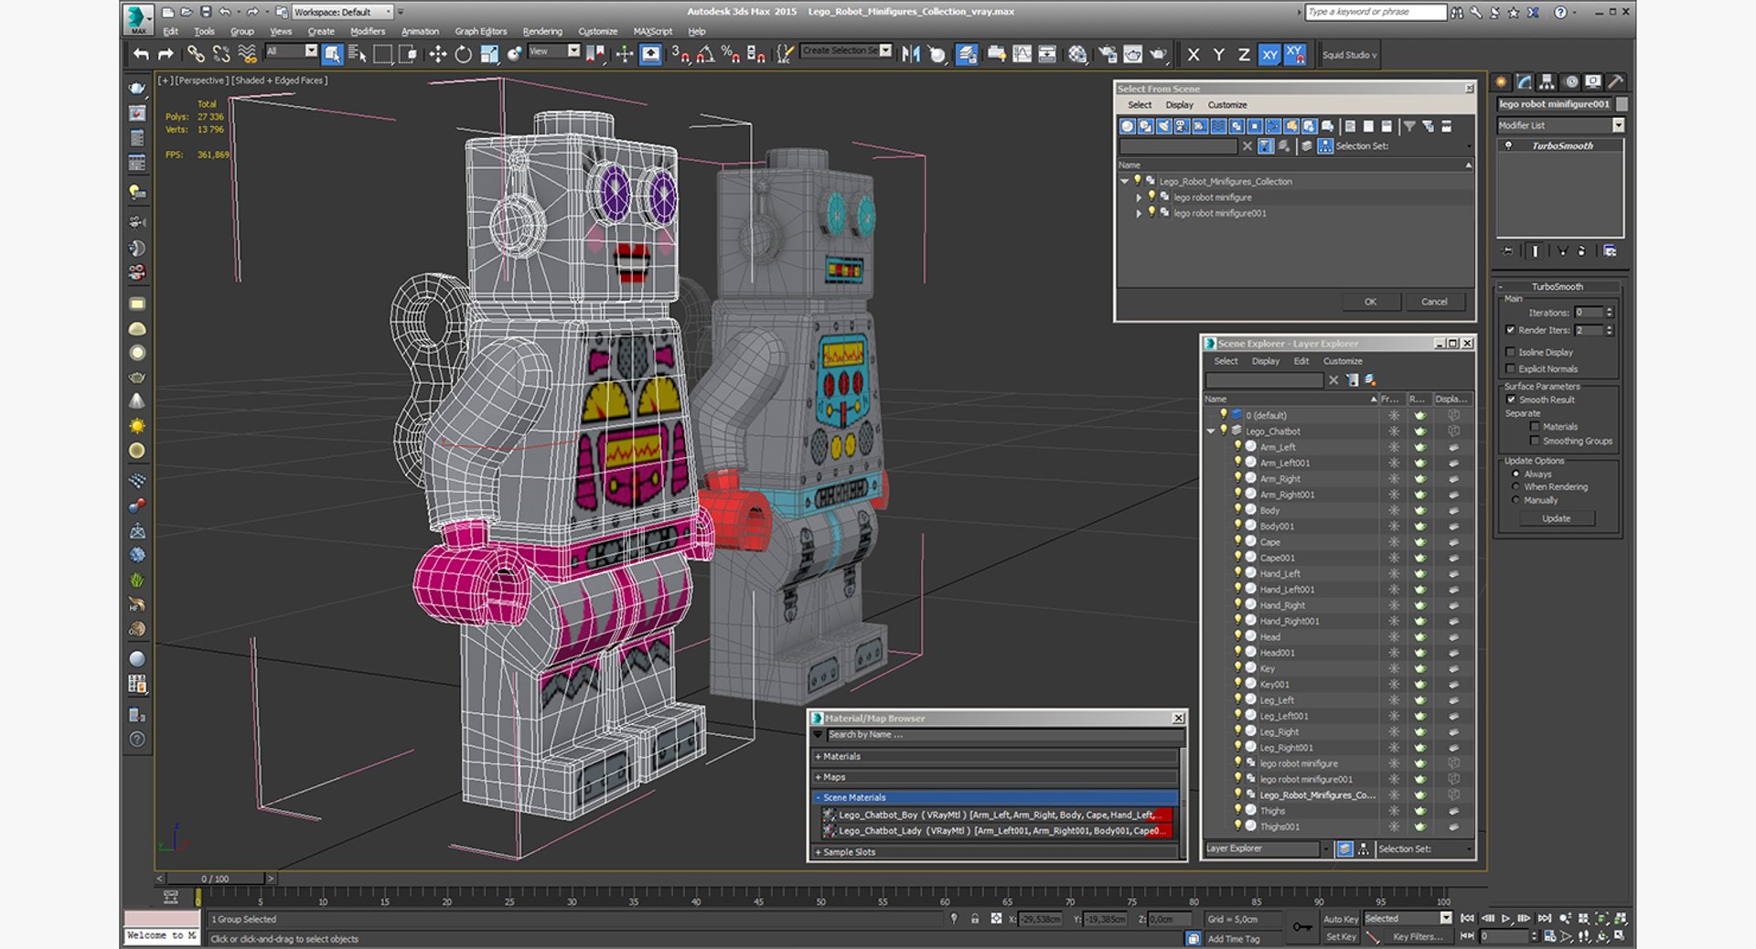Open the Utilities command panel tab
This screenshot has height=949, width=1756.
(x=1616, y=82)
